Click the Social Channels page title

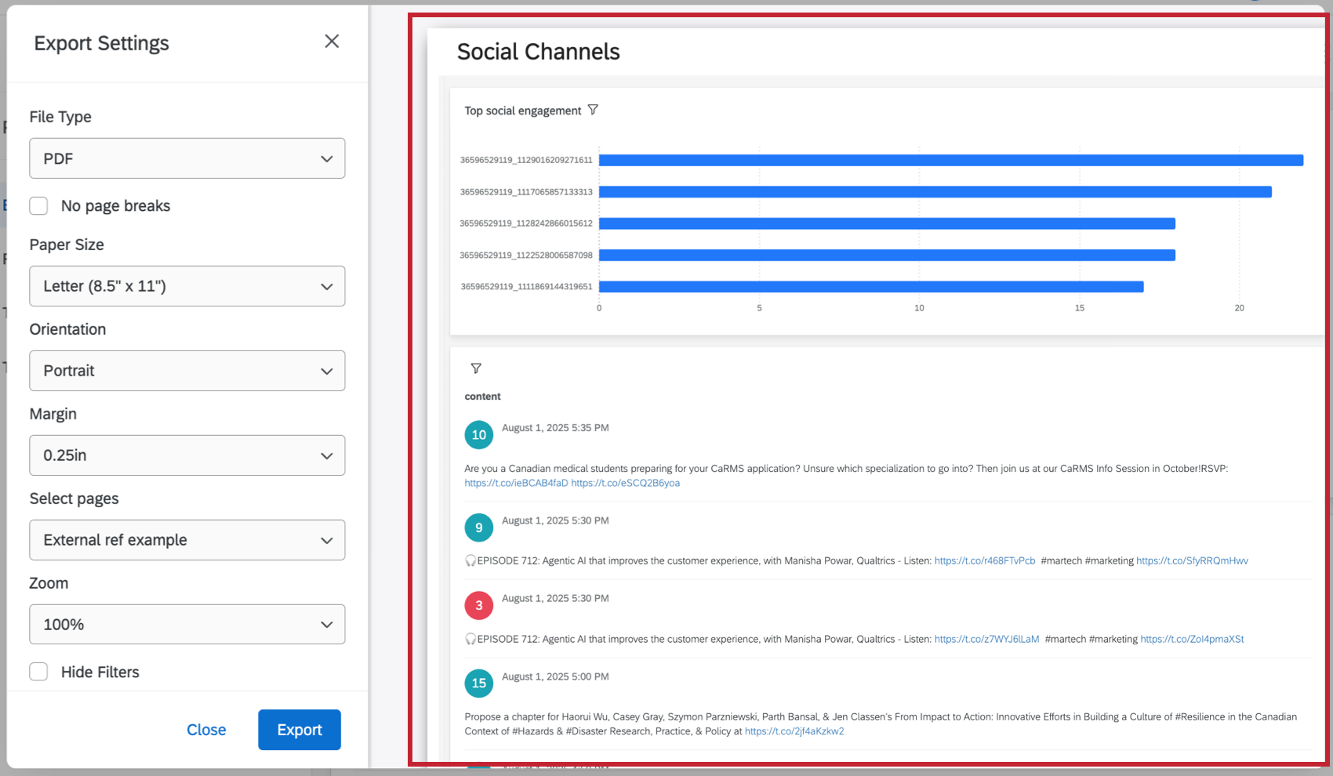pyautogui.click(x=538, y=52)
